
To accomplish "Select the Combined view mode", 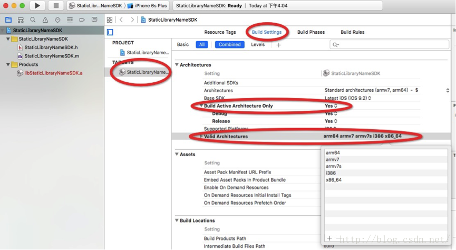I will click(229, 44).
